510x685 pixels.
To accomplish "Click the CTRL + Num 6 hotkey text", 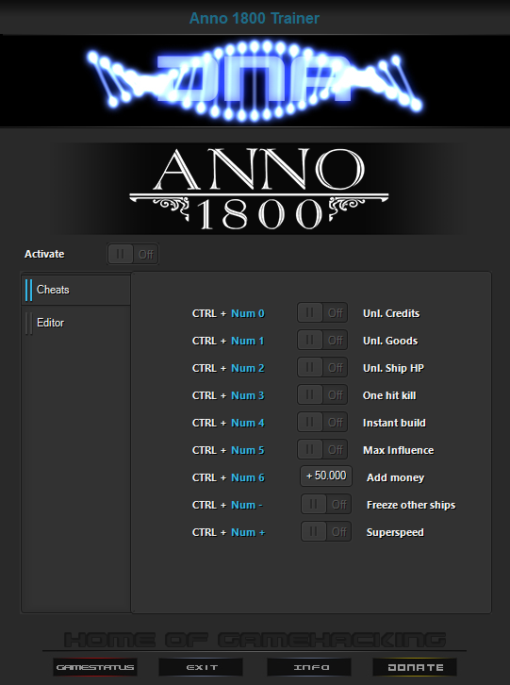I will click(x=228, y=477).
